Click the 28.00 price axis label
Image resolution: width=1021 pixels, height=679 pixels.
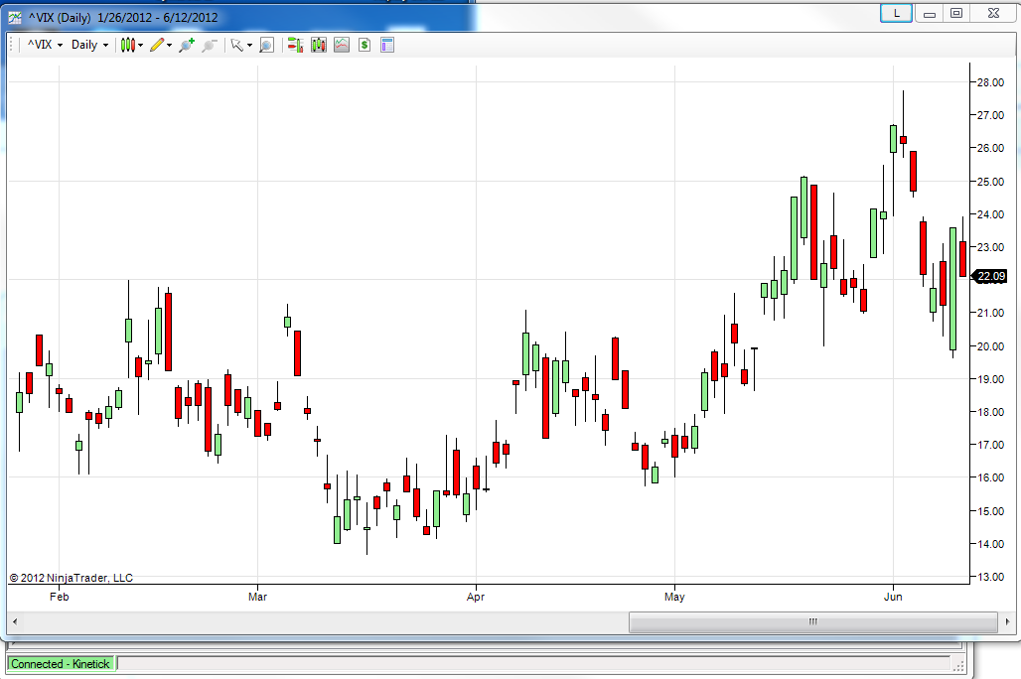[x=990, y=82]
